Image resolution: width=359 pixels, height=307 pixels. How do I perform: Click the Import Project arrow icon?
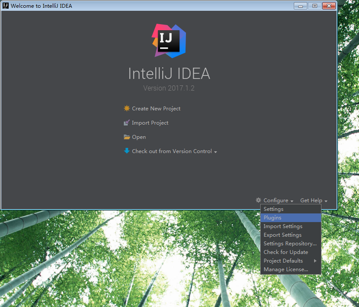[126, 122]
